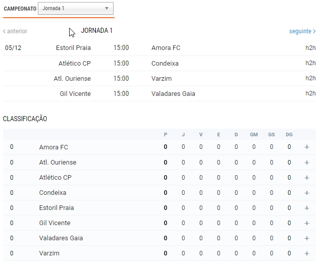Click the P points column header
This screenshot has width=322, height=266.
[x=166, y=135]
